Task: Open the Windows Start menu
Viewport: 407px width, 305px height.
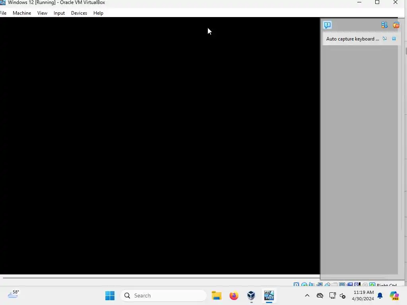Action: pos(110,295)
